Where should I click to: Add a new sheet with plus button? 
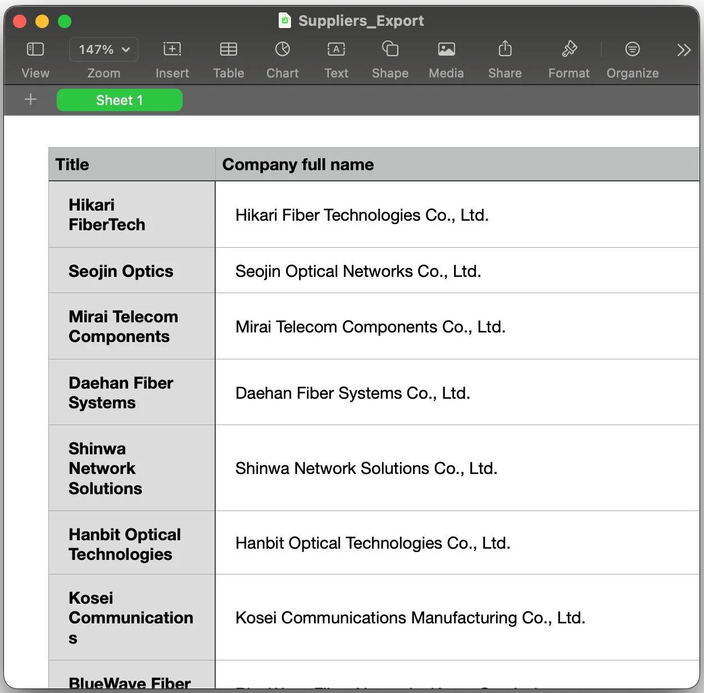click(31, 100)
